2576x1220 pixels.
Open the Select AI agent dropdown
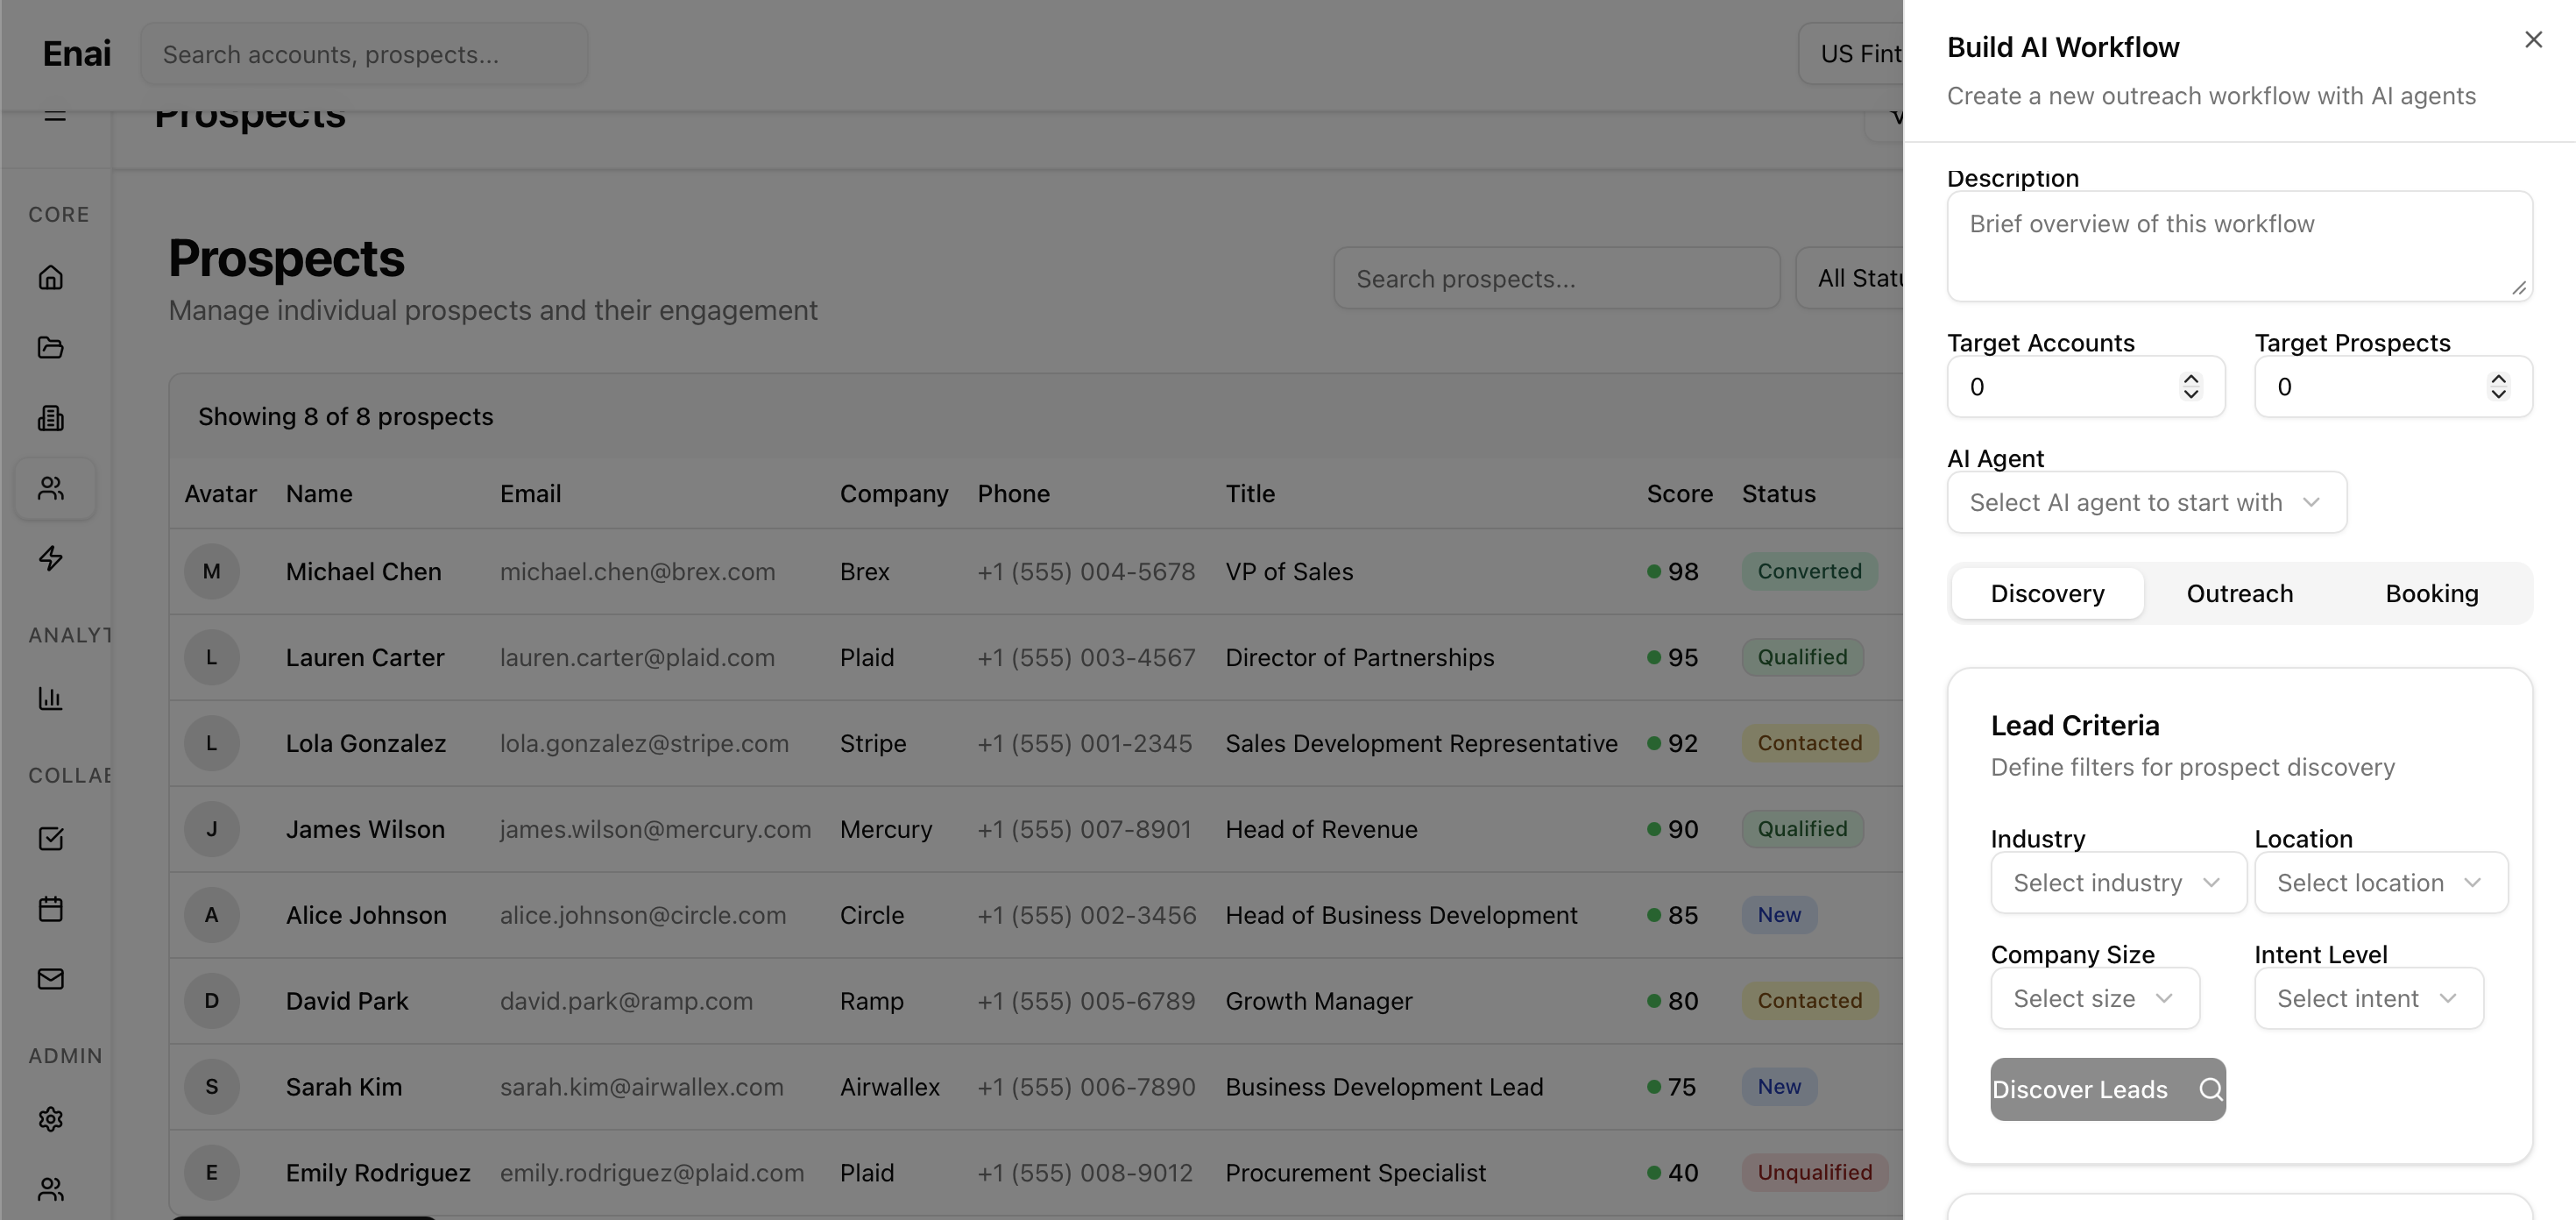2146,502
